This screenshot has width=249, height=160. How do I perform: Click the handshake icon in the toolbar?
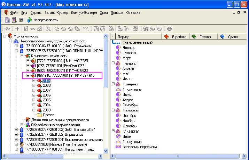tap(7, 29)
